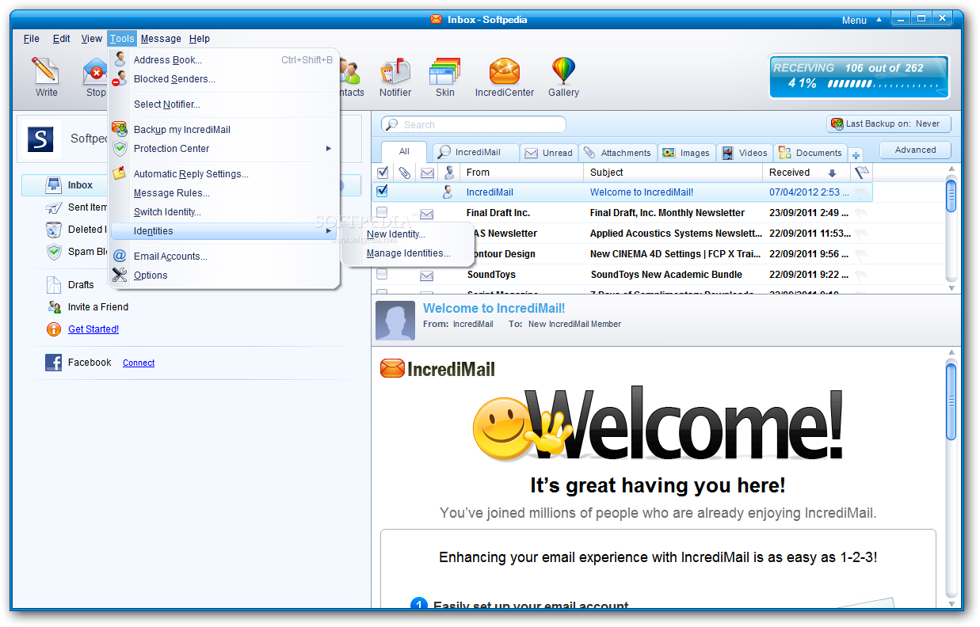980x627 pixels.
Task: Click the Backup my IncrediMail icon
Action: [x=120, y=129]
